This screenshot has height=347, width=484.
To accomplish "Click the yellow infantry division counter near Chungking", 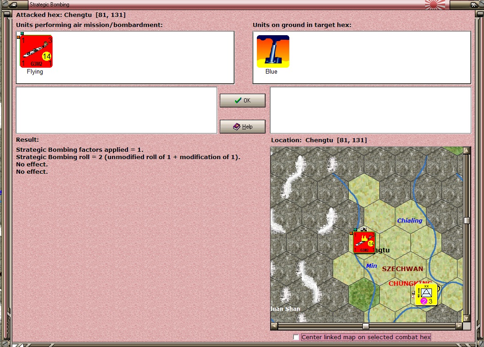I will pos(426,295).
